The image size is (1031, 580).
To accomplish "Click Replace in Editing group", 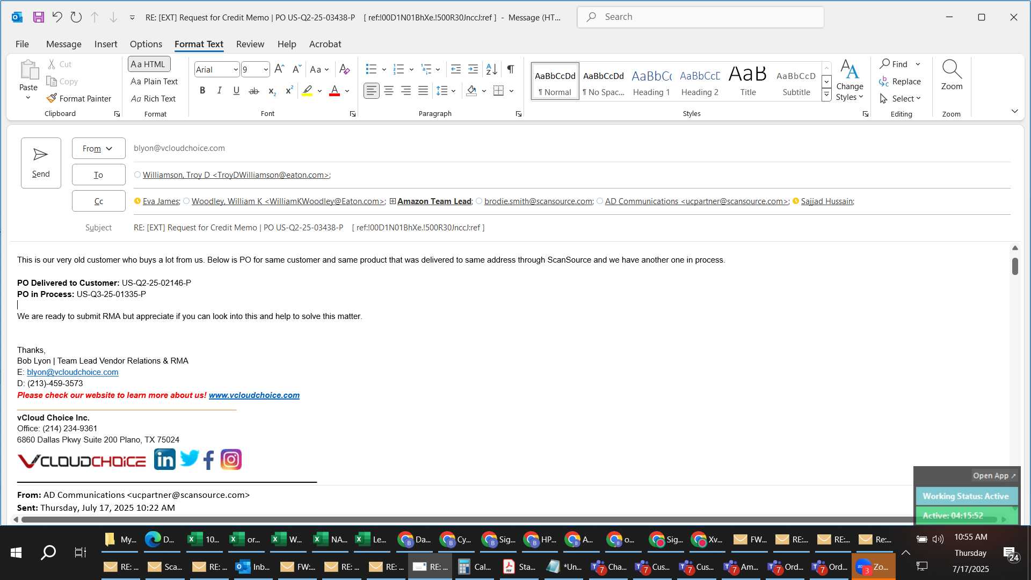I will (900, 81).
